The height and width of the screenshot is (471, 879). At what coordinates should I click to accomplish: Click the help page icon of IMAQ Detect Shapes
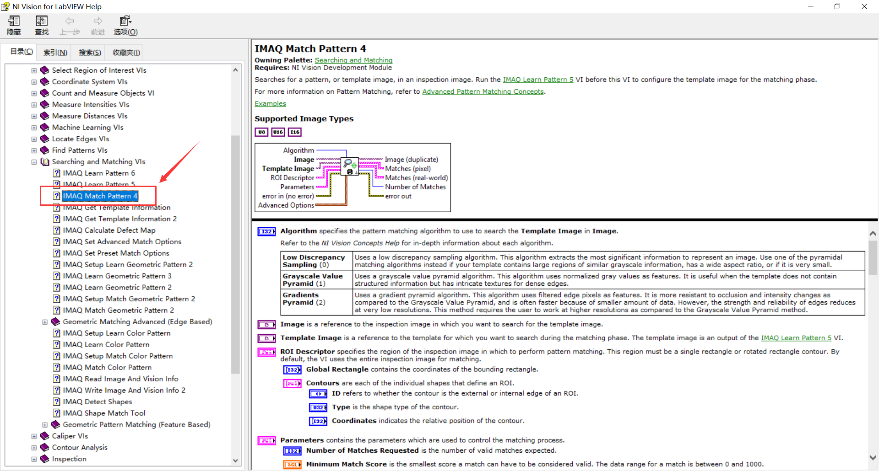click(57, 401)
